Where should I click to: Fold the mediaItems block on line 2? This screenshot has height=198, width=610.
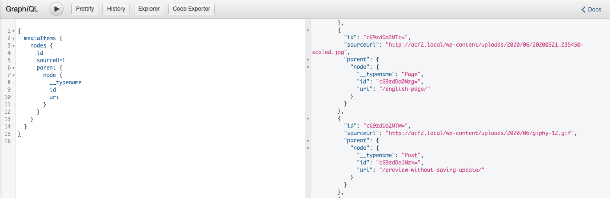(14, 38)
